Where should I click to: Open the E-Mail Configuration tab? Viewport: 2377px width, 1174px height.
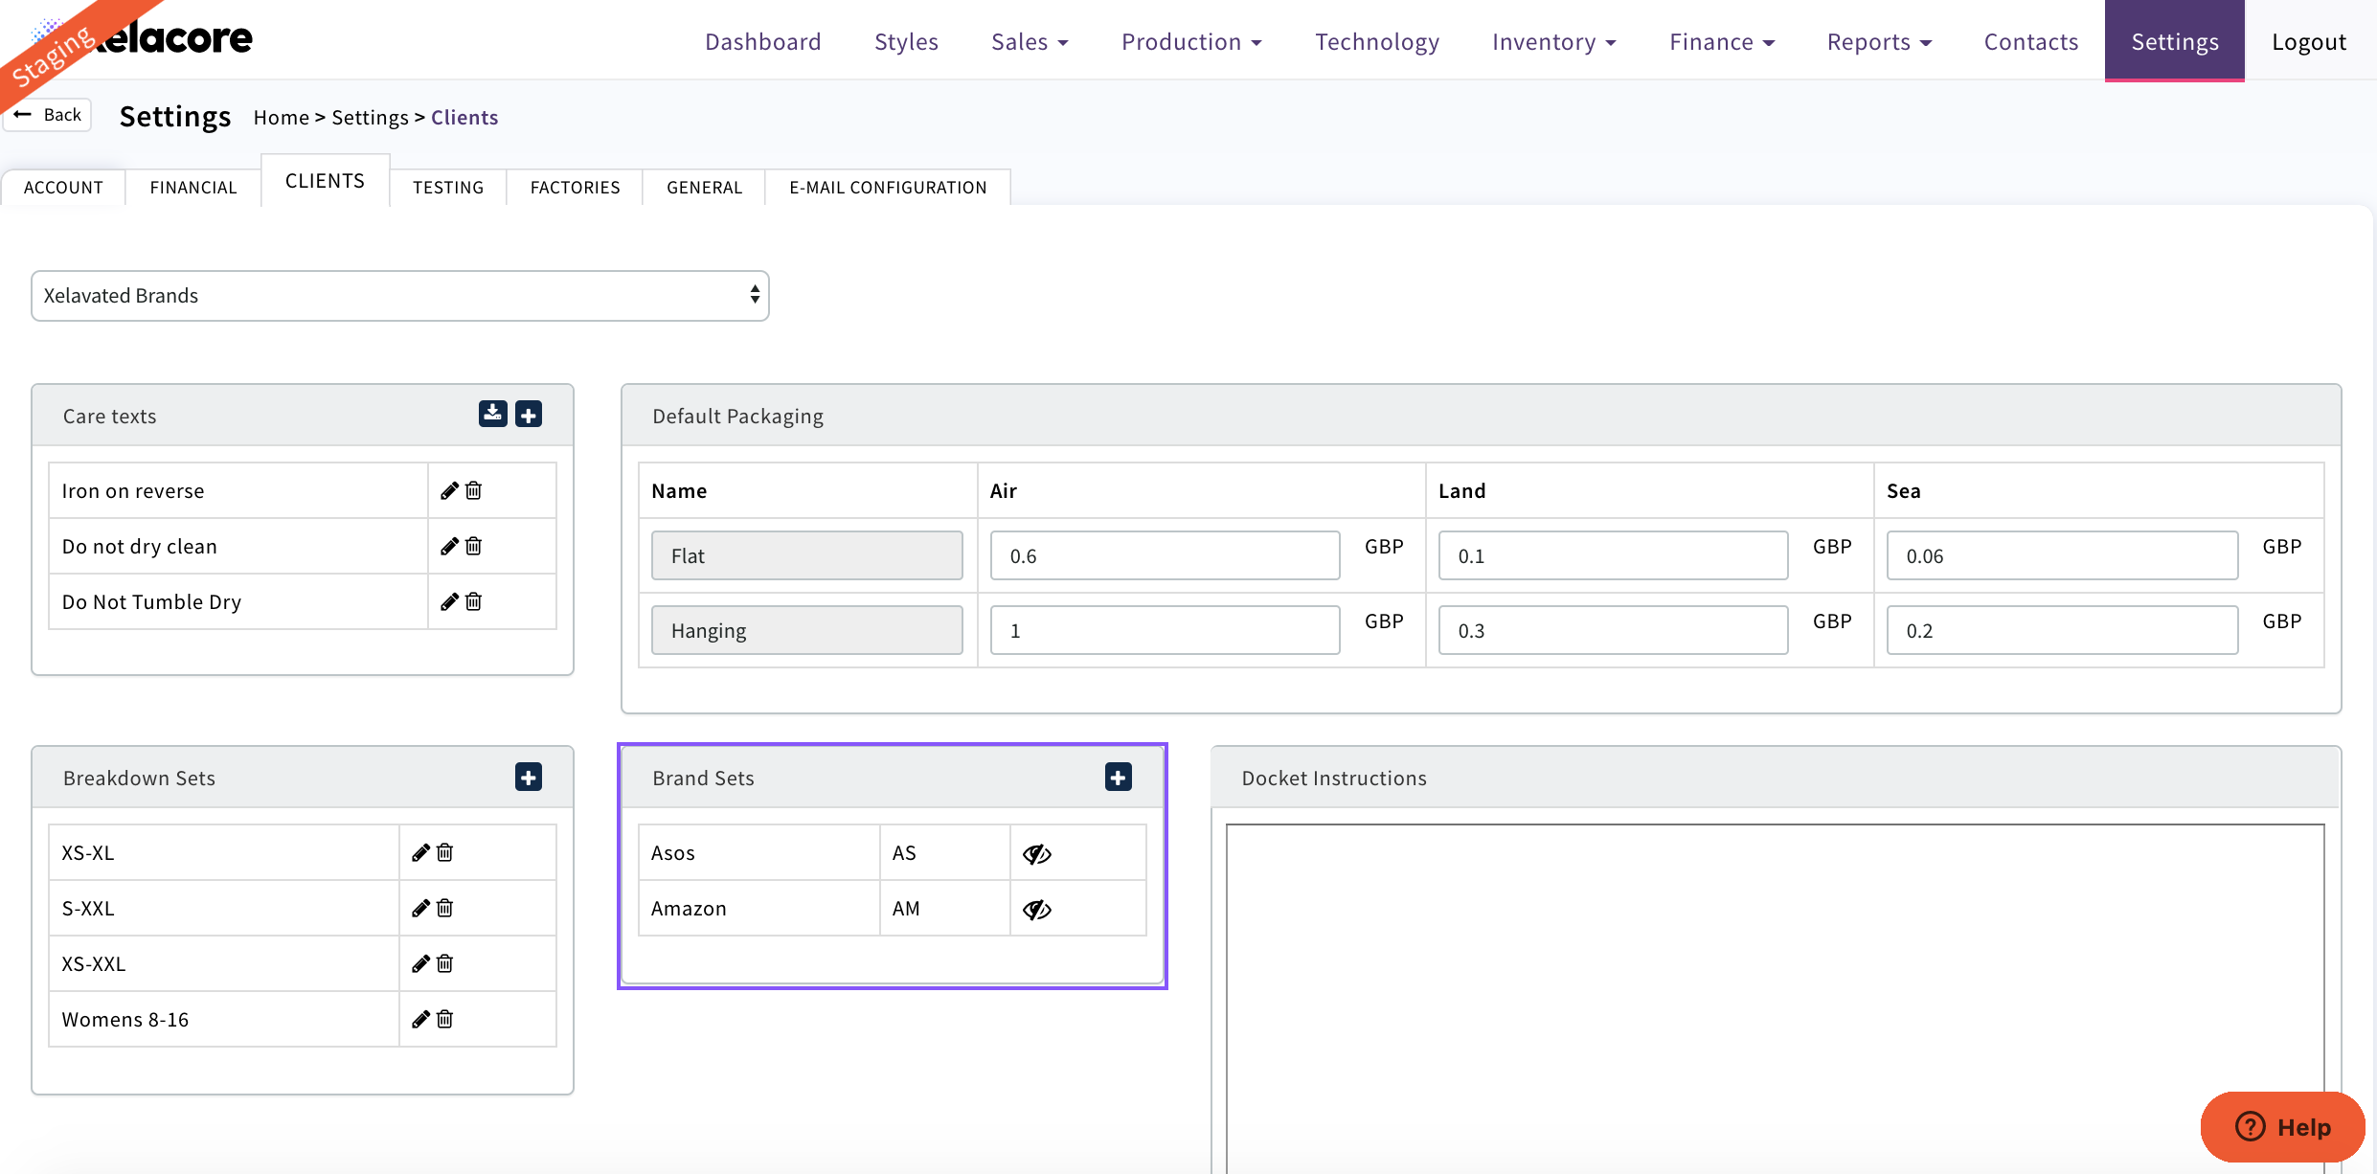tap(888, 188)
